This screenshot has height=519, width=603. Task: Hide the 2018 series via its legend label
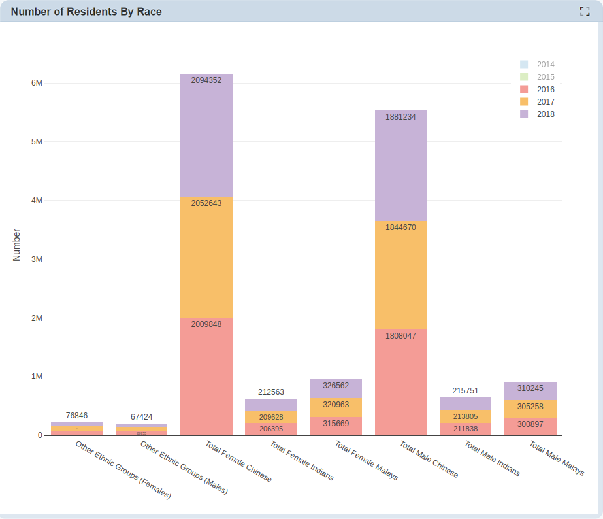pyautogui.click(x=545, y=114)
